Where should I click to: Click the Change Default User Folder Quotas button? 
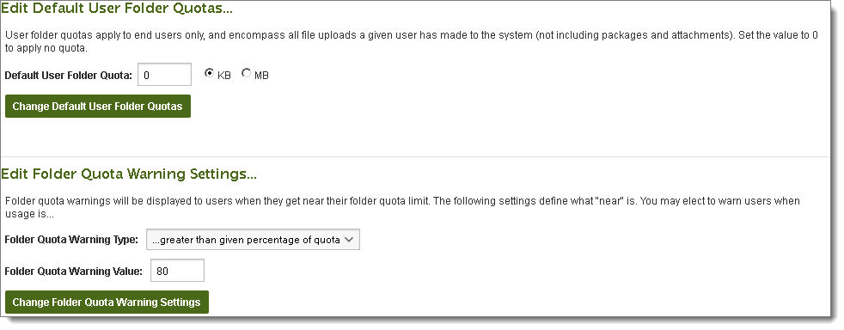[x=98, y=107]
